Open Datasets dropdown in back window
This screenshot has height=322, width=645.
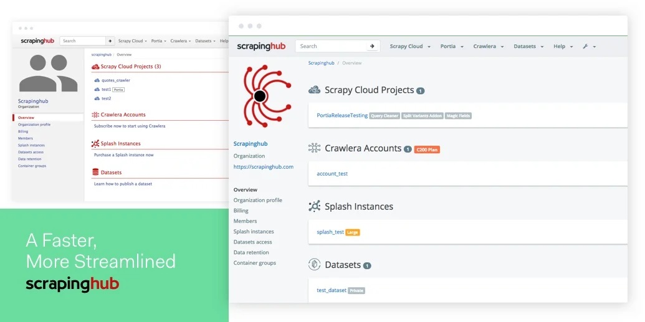205,41
